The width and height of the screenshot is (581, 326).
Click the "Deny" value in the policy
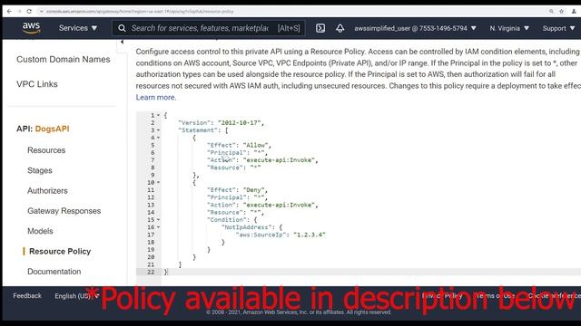pos(254,190)
